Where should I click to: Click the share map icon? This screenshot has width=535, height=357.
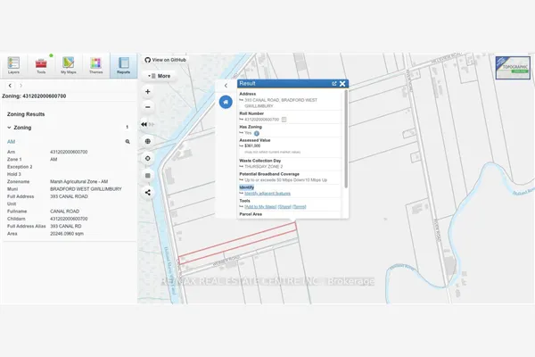148,193
